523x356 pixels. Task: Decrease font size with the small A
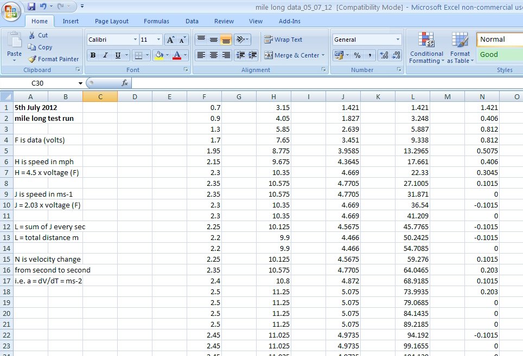tap(182, 40)
